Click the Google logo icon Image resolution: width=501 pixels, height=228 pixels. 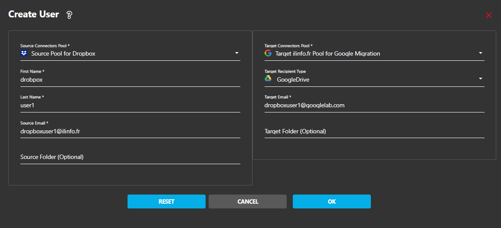click(268, 53)
